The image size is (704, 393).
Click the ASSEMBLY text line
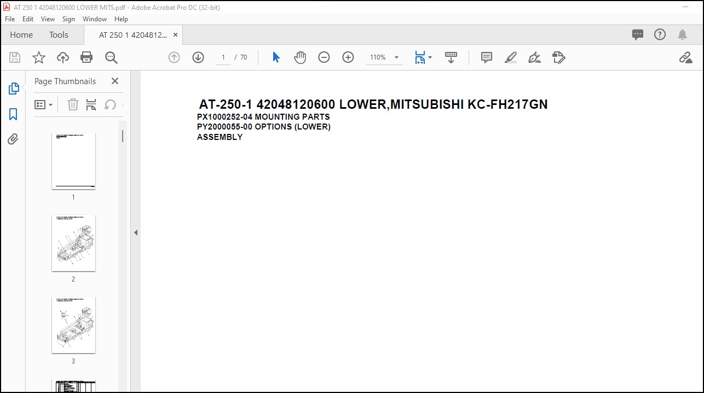pyautogui.click(x=220, y=137)
